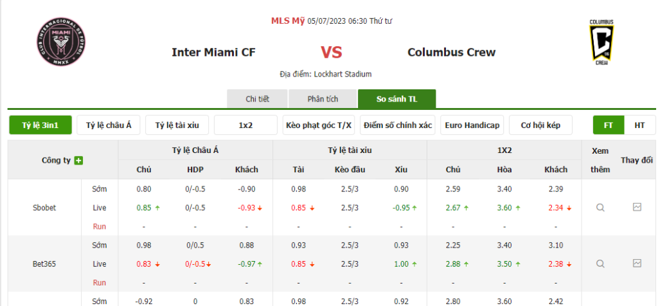Click the MLS Mỹ league link
Image resolution: width=658 pixels, height=306 pixels.
pos(288,21)
